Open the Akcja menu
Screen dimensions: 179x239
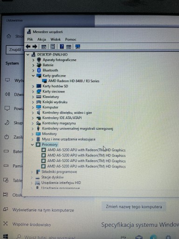[41, 40]
